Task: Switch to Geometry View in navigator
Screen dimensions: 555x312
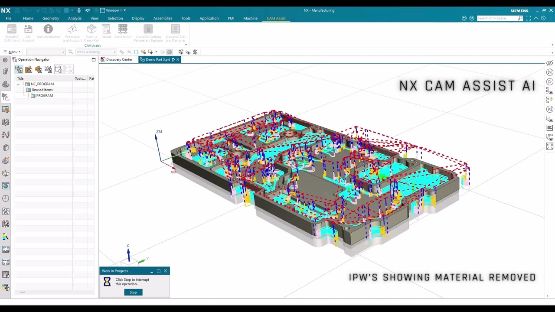Action: coord(39,69)
